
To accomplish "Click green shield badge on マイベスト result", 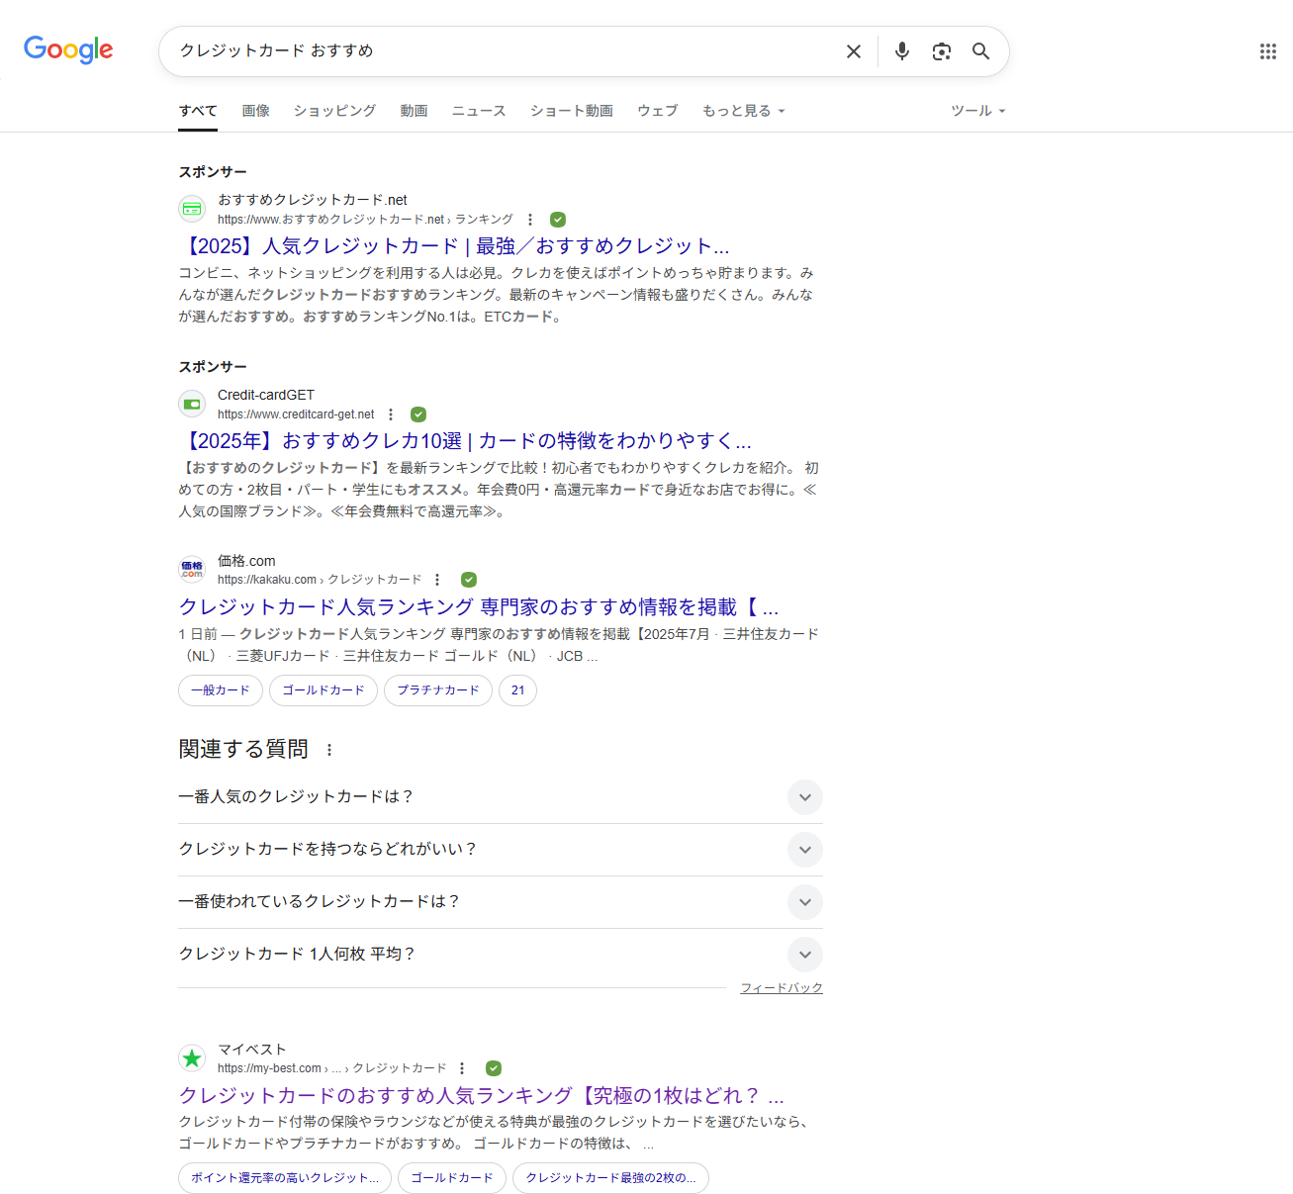I will pyautogui.click(x=494, y=1068).
